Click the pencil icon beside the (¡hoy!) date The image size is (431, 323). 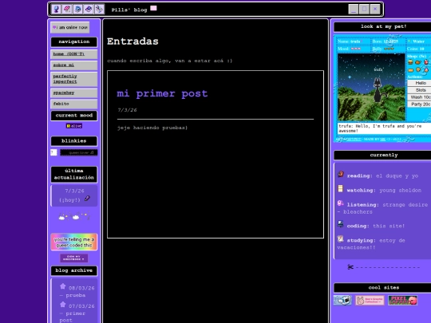click(87, 198)
